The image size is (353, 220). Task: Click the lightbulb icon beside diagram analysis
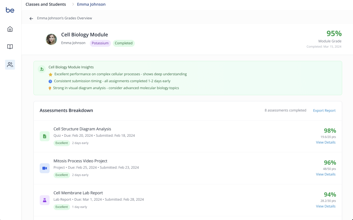[50, 88]
